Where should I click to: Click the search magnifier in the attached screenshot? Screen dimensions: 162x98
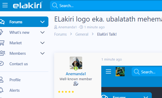(137, 72)
